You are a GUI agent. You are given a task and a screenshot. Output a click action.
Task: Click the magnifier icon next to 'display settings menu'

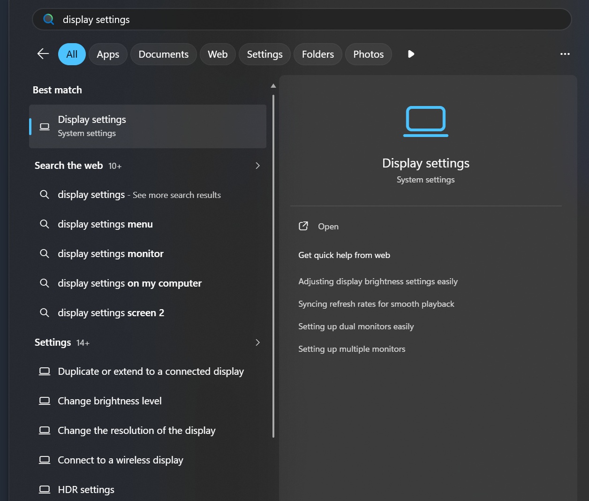pyautogui.click(x=45, y=224)
